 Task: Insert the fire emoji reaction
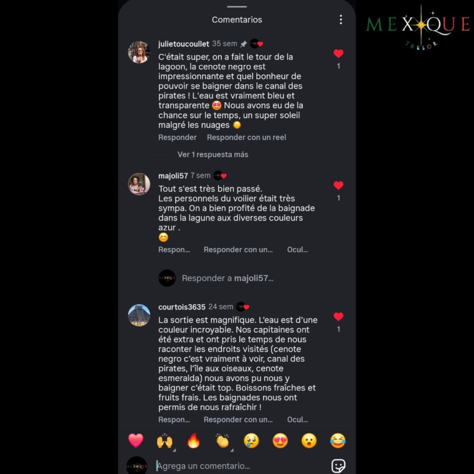coord(194,441)
